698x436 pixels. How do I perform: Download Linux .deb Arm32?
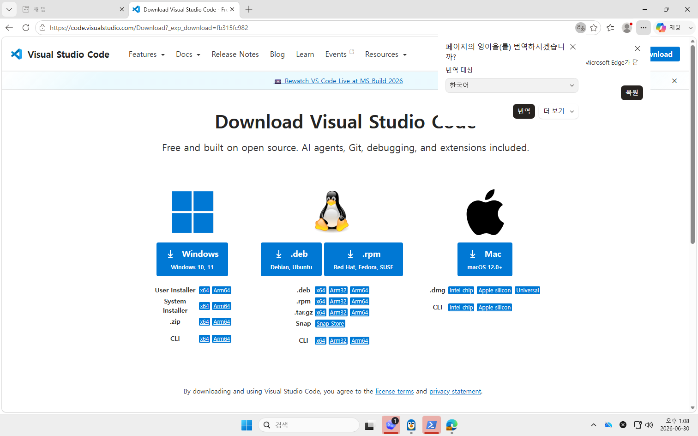tap(338, 291)
